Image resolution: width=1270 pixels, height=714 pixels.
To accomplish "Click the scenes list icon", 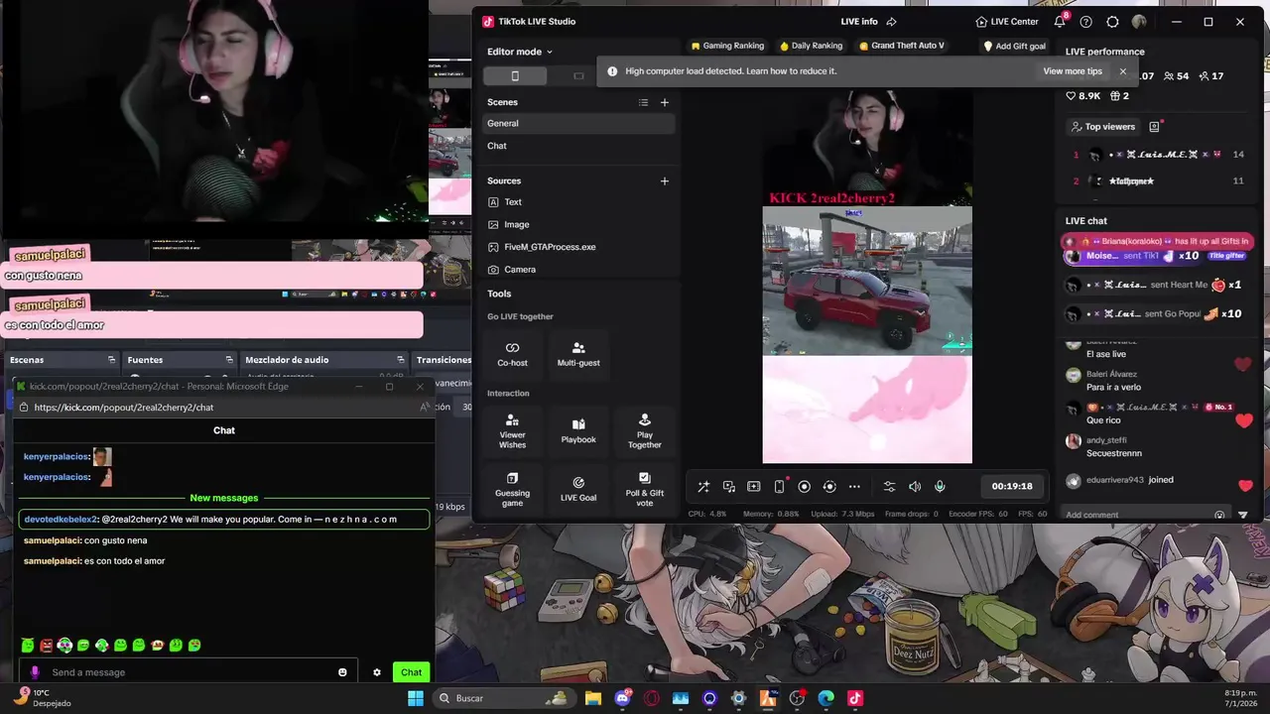I will point(643,102).
